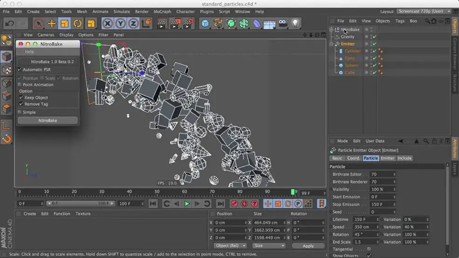Click the Size X 464.049 cm field
This screenshot has height=258, width=459.
point(268,223)
